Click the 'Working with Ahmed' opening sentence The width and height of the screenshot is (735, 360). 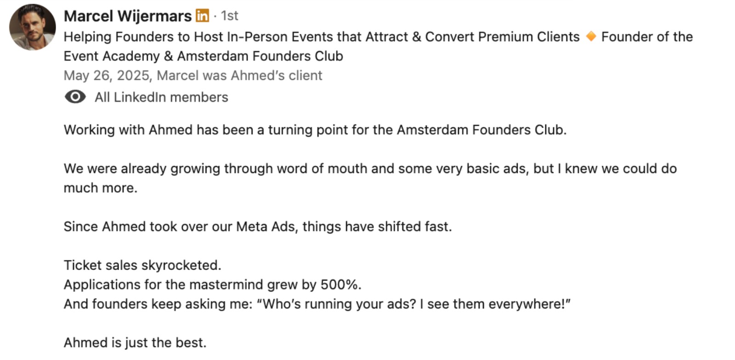tap(315, 130)
